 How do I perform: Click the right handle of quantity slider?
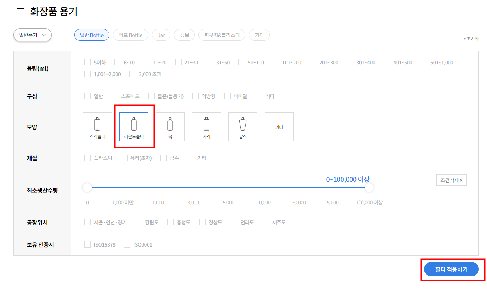coord(369,188)
